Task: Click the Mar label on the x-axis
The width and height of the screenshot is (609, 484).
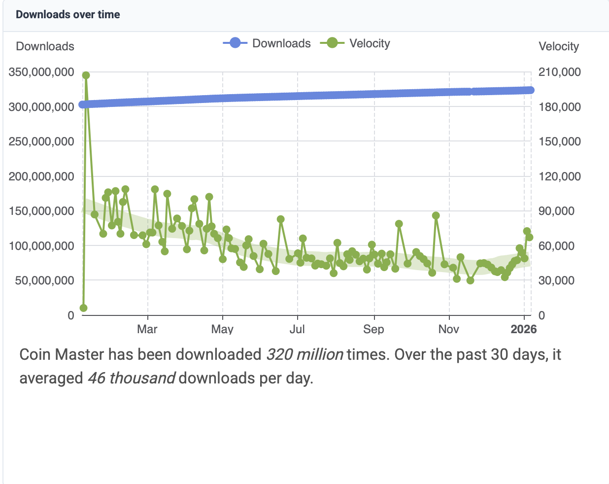Action: pyautogui.click(x=147, y=329)
